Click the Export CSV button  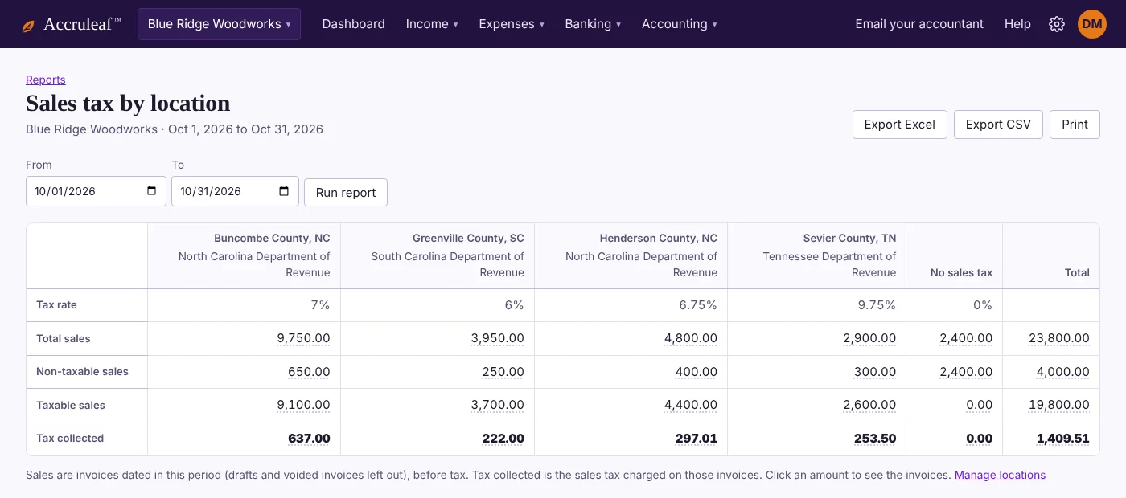pos(998,124)
